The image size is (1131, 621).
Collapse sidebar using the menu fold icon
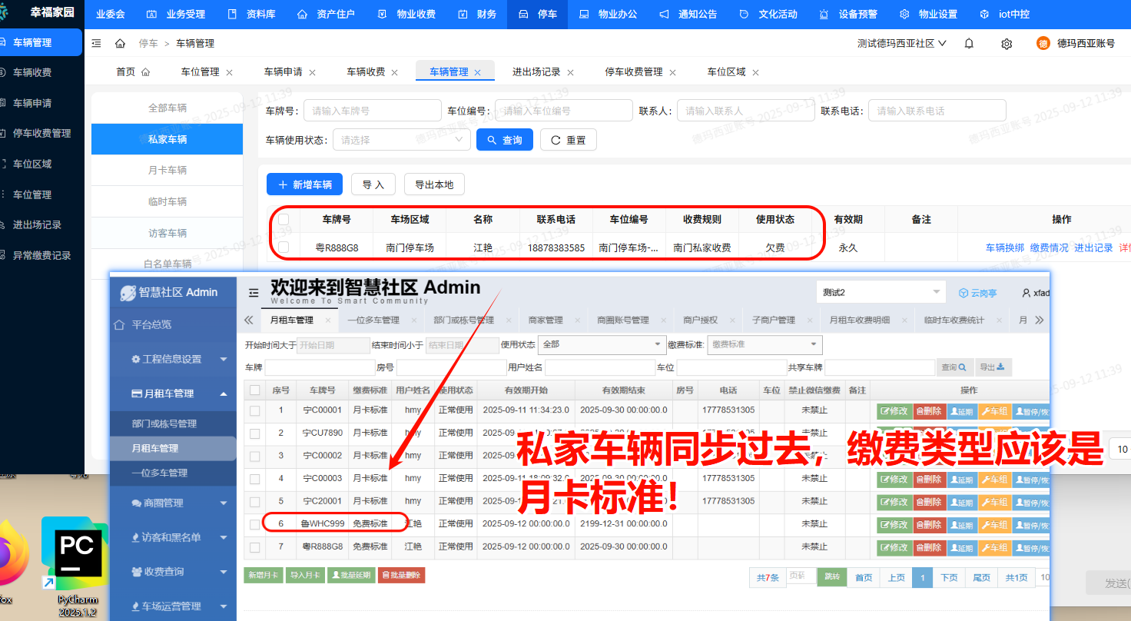(96, 44)
